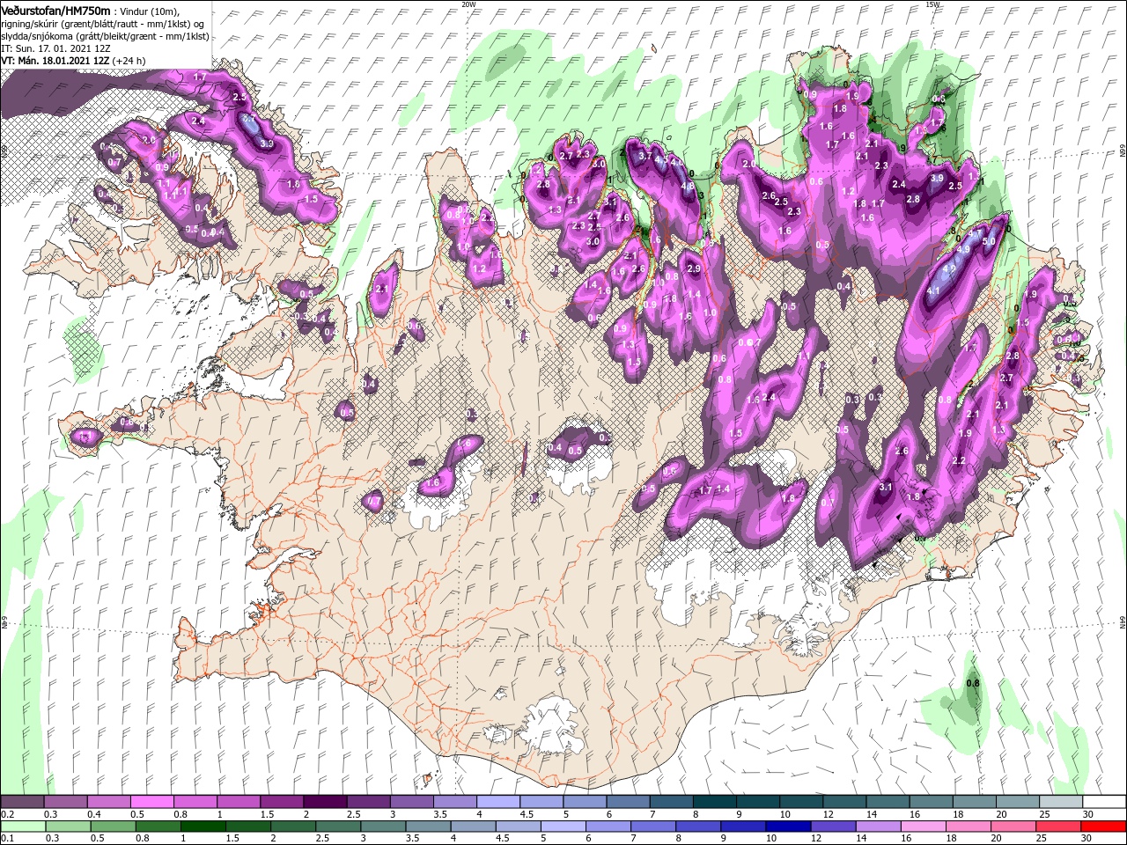Click the dark purple 2–2.5 swatch on upper scale
The image size is (1127, 845).
pos(326,802)
